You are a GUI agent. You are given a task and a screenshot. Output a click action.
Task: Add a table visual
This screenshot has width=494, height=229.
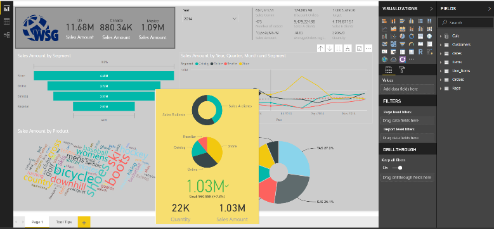(402, 51)
